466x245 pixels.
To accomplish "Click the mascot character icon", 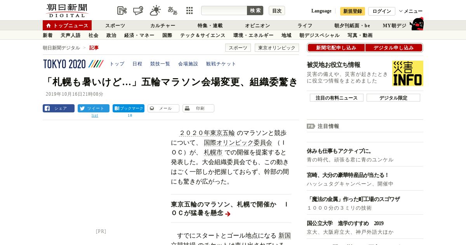I will tap(417, 24).
